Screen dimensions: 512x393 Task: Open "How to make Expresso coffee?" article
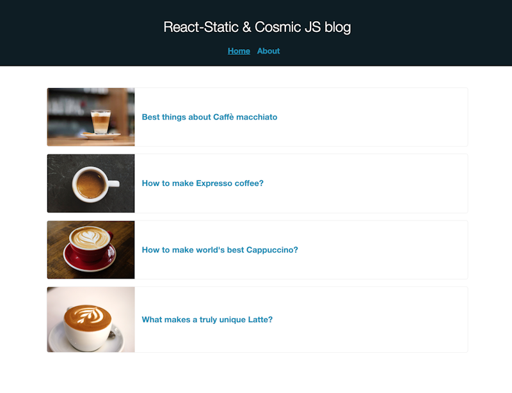pyautogui.click(x=202, y=183)
